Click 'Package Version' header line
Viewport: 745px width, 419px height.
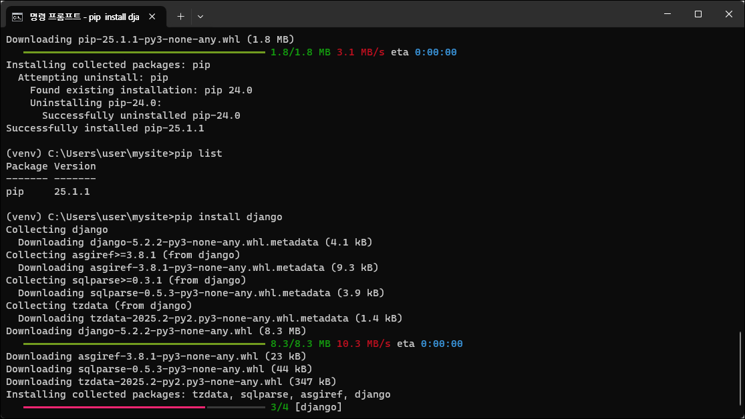pyautogui.click(x=51, y=166)
